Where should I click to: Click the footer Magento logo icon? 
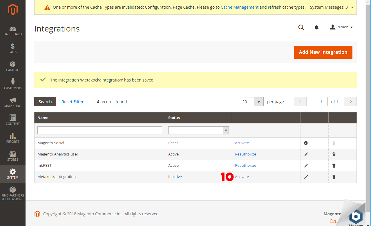37,214
